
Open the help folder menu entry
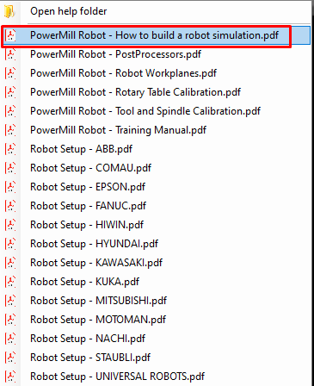coord(157,11)
